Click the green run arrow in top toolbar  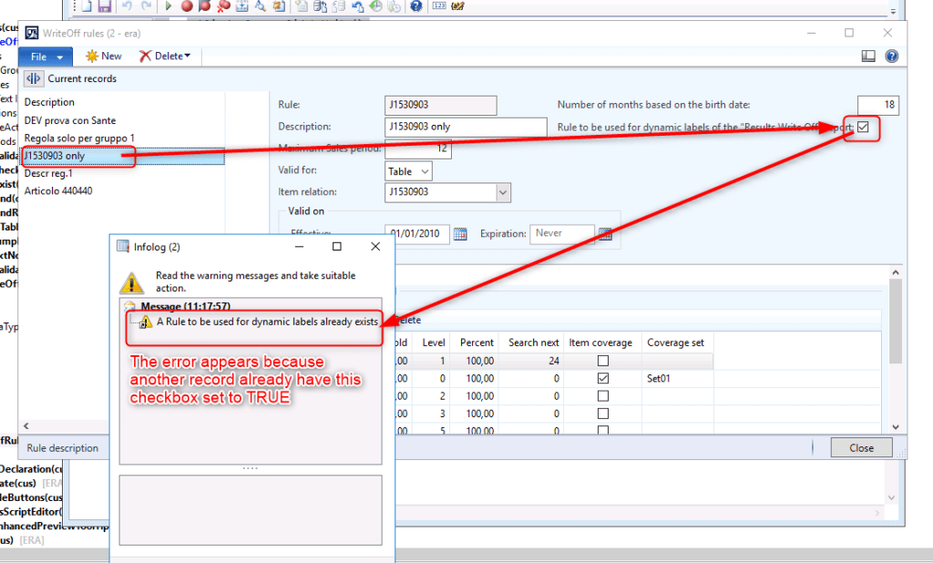point(169,6)
